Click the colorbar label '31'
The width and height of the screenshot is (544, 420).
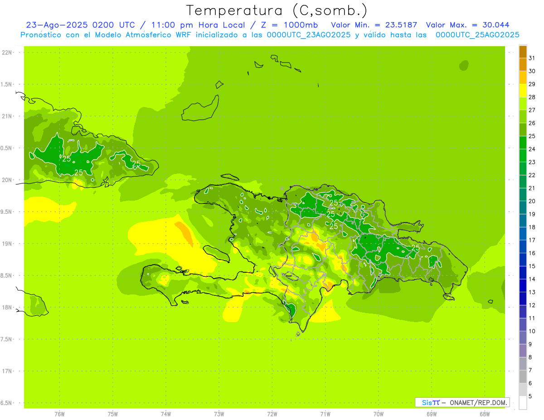coord(532,58)
